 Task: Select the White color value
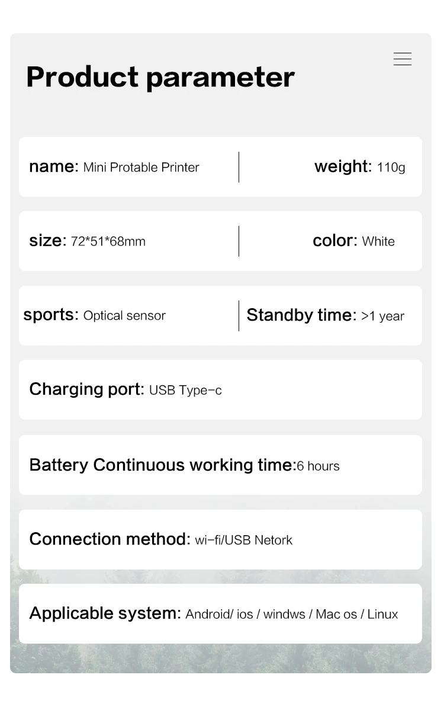click(x=378, y=242)
